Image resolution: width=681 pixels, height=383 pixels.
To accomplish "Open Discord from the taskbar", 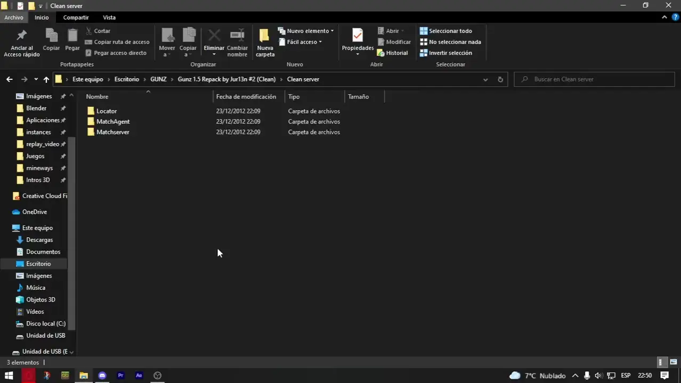I will (x=102, y=376).
